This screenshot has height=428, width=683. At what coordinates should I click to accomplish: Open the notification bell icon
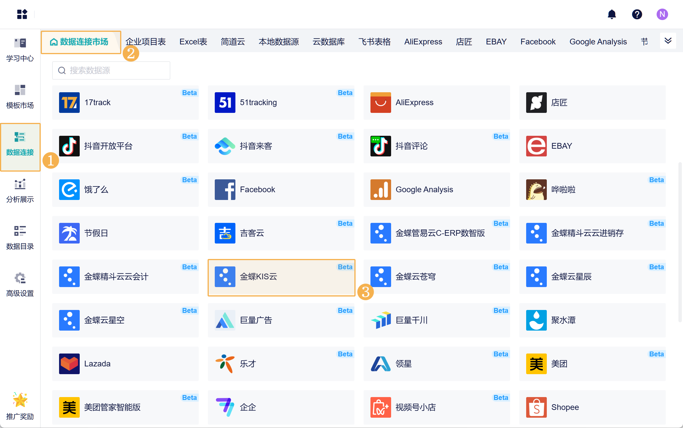[612, 14]
